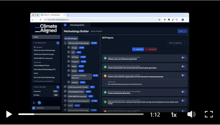This screenshot has width=220, height=125.
Task: Play the video with the play button
Action: coord(9,114)
